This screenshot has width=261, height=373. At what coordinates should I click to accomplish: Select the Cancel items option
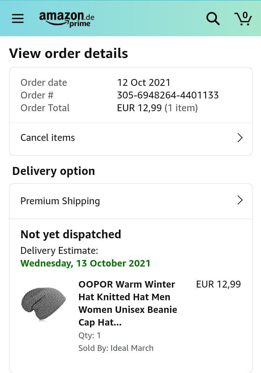coord(48,138)
